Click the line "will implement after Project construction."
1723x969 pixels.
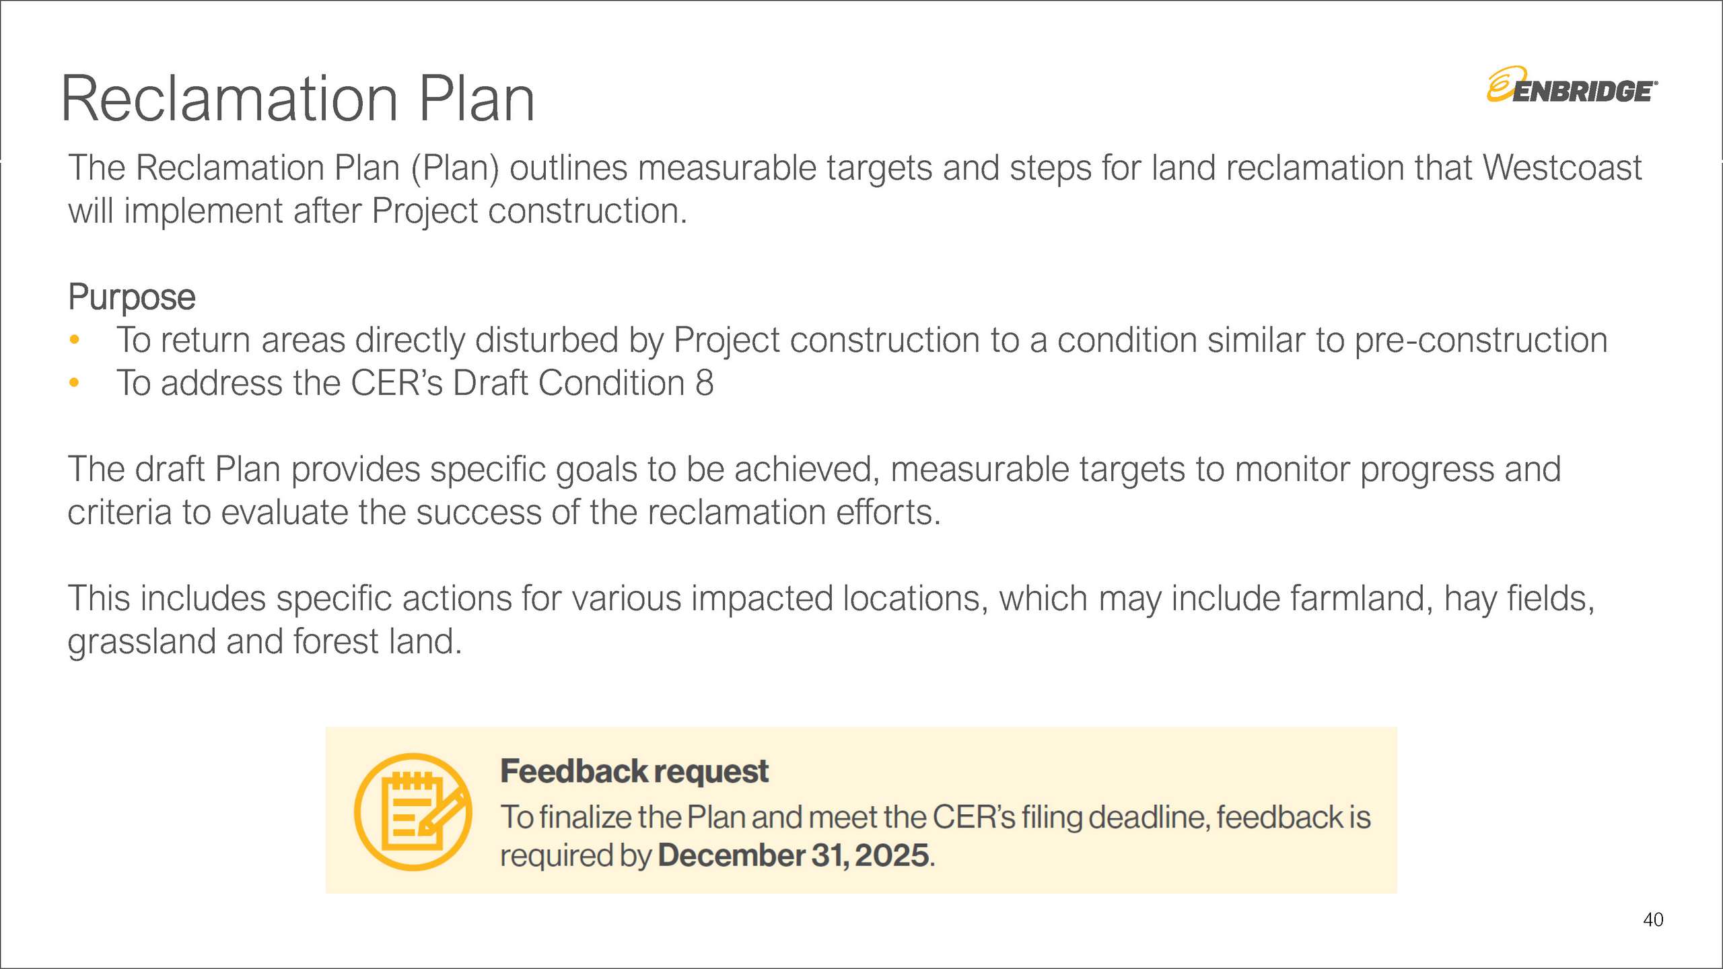coord(378,211)
